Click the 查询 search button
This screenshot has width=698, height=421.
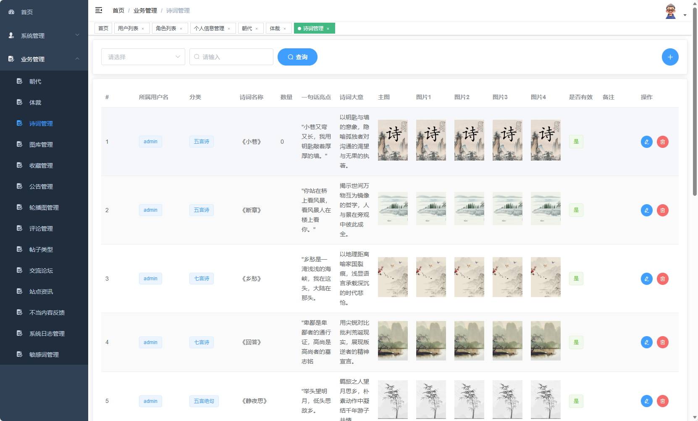[297, 57]
